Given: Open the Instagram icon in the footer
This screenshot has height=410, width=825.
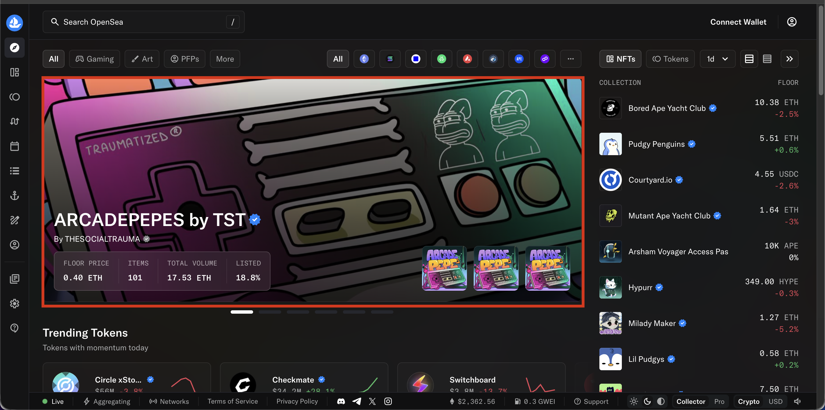Looking at the screenshot, I should point(388,401).
